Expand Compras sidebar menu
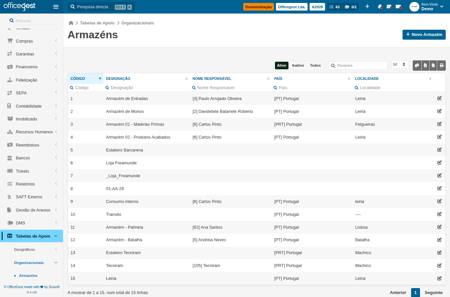Image resolution: width=450 pixels, height=297 pixels. (x=32, y=41)
